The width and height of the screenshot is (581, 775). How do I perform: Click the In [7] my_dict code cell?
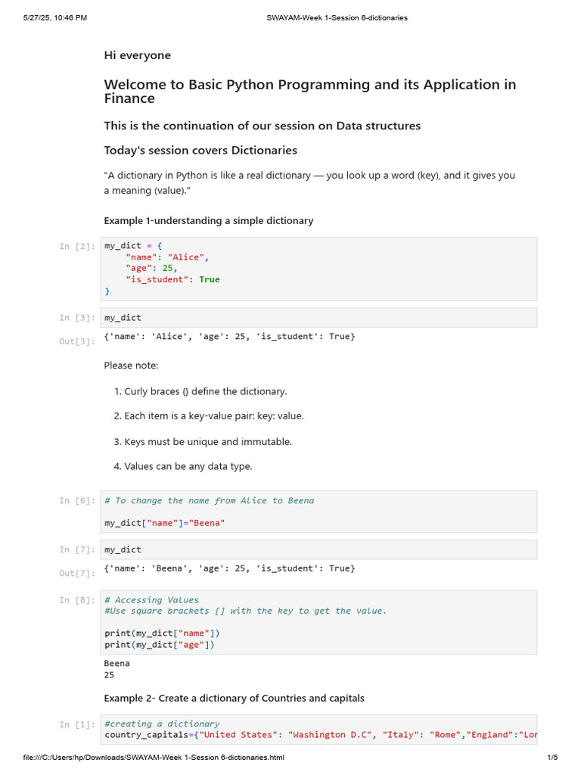coord(318,549)
